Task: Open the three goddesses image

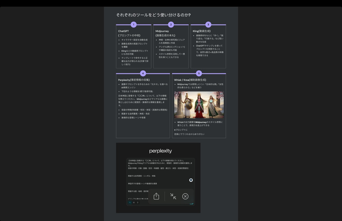Action: (x=199, y=105)
